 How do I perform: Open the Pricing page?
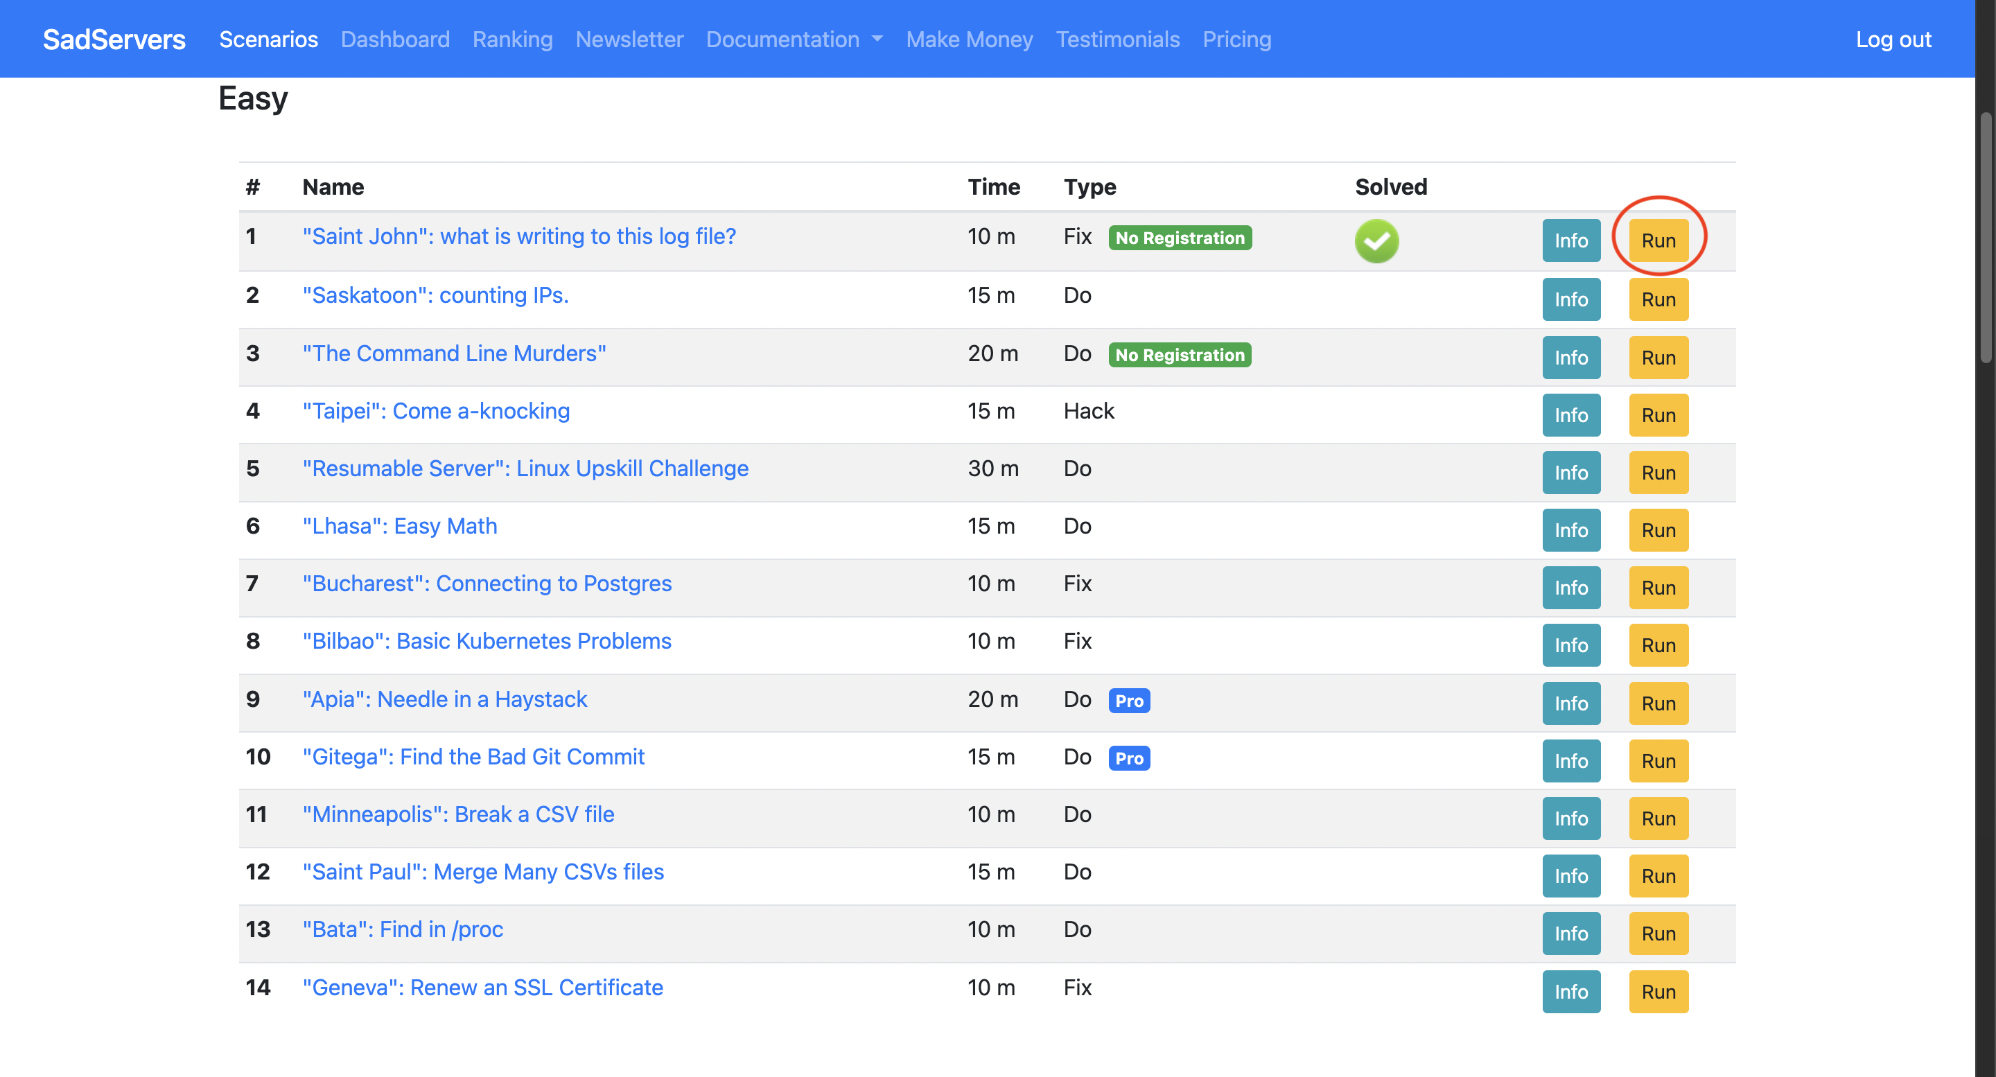tap(1236, 40)
